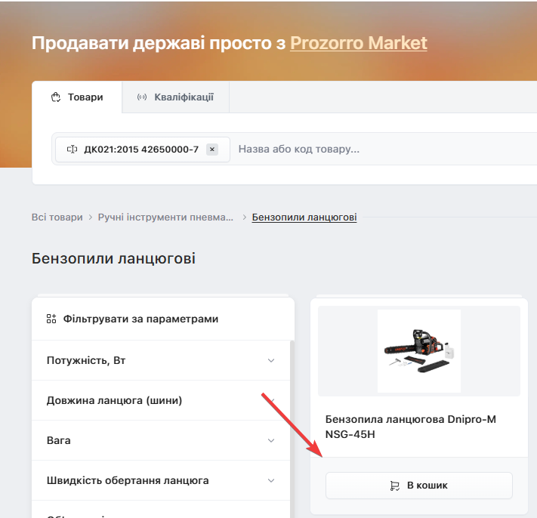537x518 pixels.
Task: Click the filter grid icon beside Фільтрувати за параметрами
Action: click(51, 319)
